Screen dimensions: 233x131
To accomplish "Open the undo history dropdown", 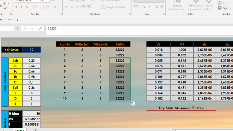I will click(4, 20).
